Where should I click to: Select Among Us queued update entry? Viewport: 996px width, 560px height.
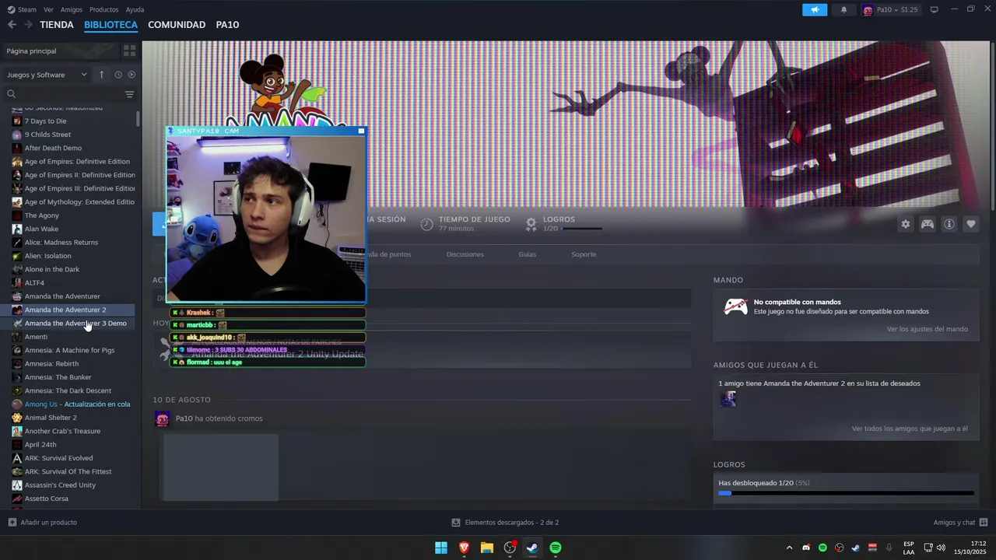(68, 404)
